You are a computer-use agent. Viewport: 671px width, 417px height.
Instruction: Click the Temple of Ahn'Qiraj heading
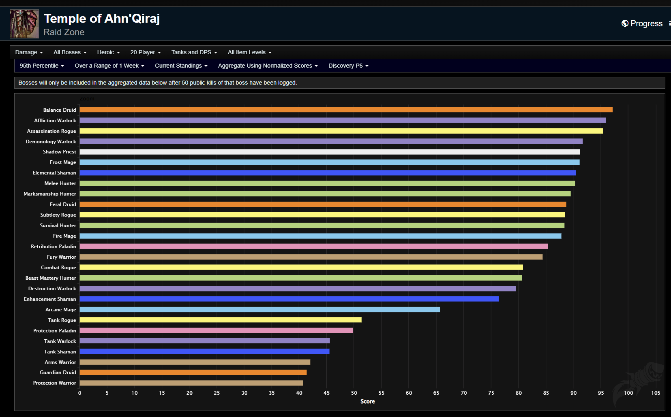point(102,19)
